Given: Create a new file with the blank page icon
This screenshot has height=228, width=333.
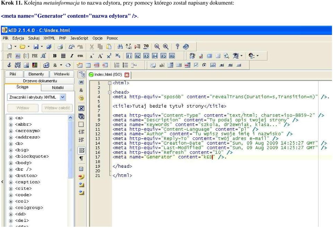Looking at the screenshot, I should (10, 47).
